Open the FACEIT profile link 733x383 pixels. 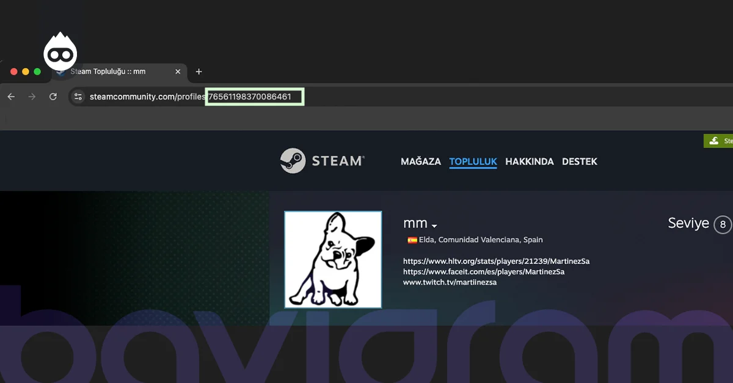point(484,271)
